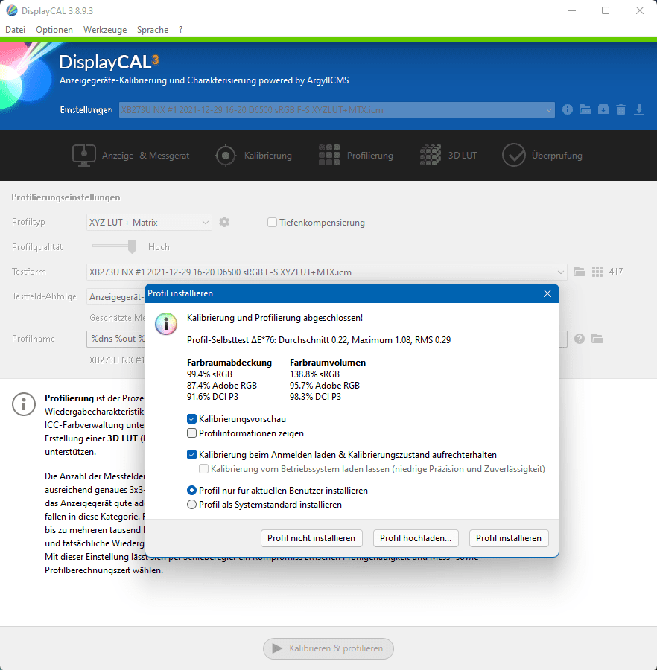Open the Optionen menu
Image resolution: width=657 pixels, height=670 pixels.
pyautogui.click(x=54, y=30)
